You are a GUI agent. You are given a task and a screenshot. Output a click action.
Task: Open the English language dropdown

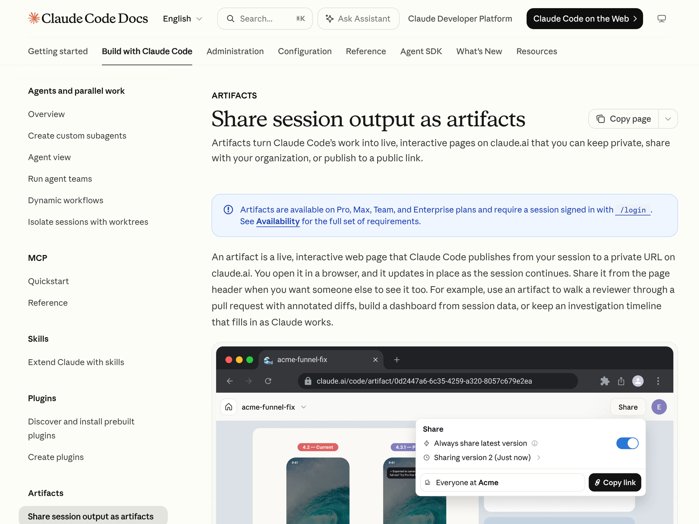[182, 19]
